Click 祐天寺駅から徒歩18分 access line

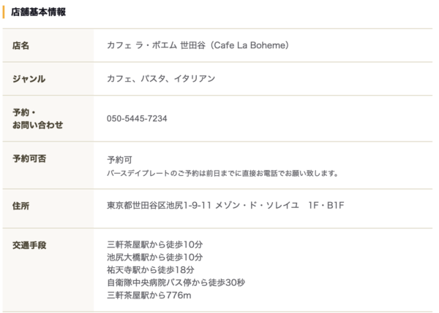click(x=151, y=270)
